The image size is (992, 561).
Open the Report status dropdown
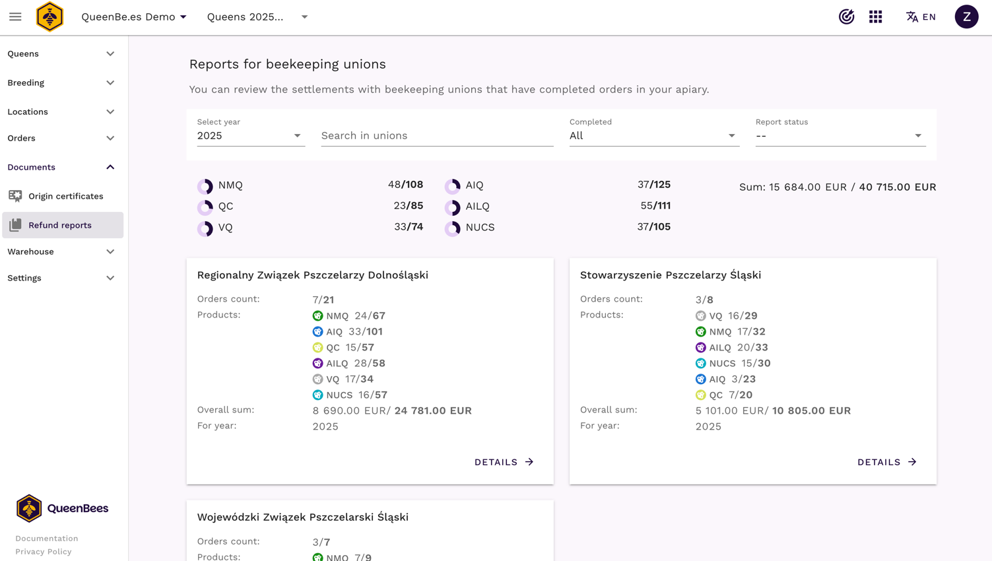pos(840,136)
